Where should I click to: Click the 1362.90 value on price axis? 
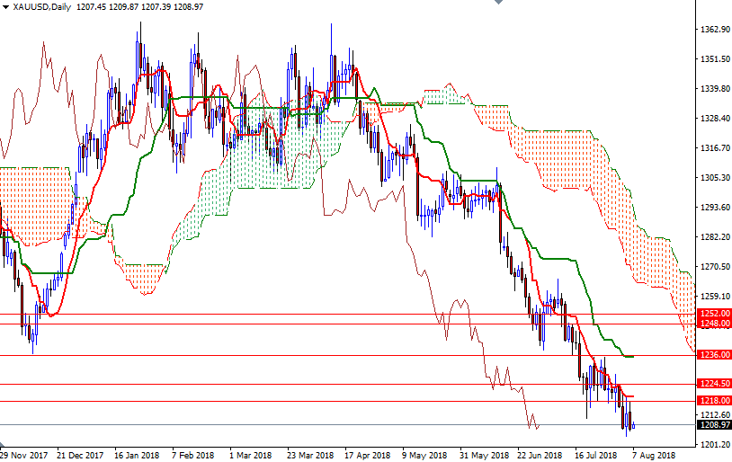714,30
